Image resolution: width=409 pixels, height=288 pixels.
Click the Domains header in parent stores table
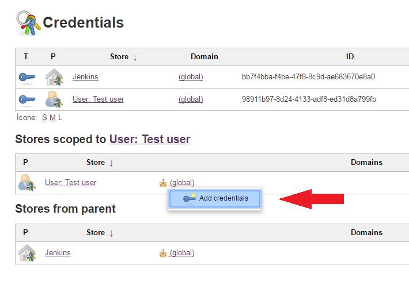366,233
